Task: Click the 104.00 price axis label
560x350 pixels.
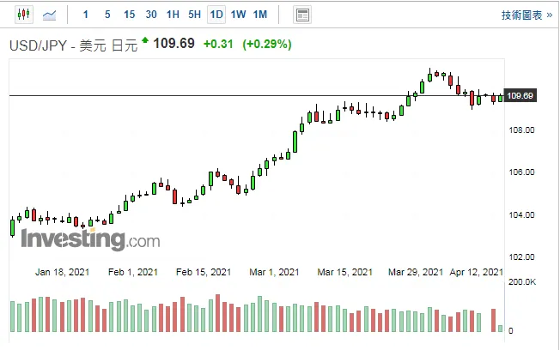Action: [521, 214]
